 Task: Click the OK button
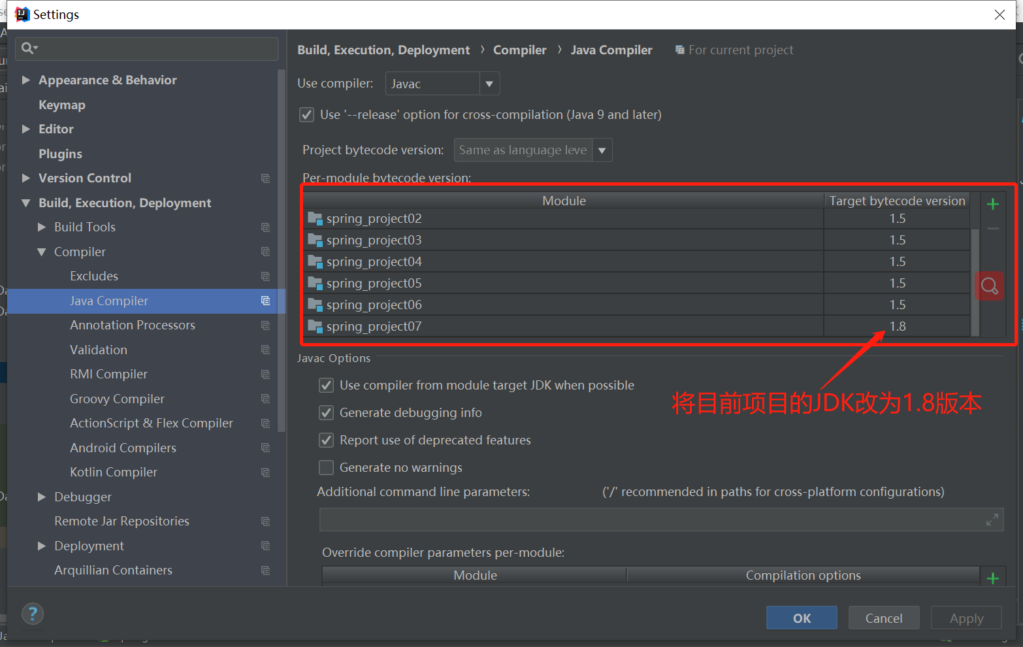[x=802, y=618]
